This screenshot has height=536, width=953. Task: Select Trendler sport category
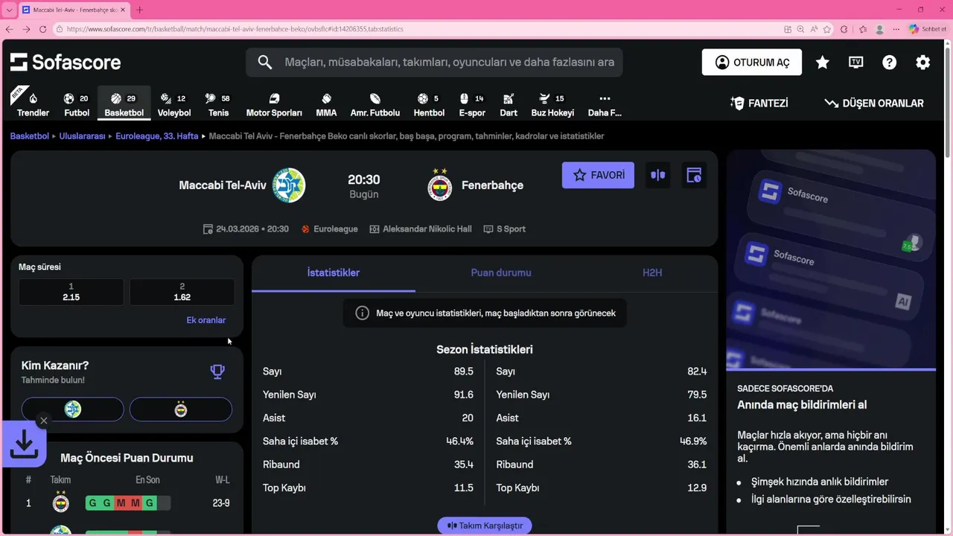click(33, 105)
